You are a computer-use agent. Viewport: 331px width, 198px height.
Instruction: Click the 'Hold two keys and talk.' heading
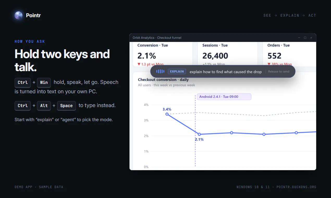(x=62, y=61)
